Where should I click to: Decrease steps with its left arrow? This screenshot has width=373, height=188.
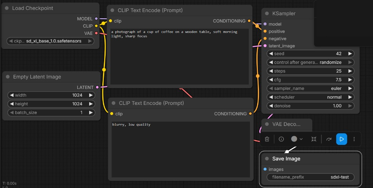coord(271,71)
